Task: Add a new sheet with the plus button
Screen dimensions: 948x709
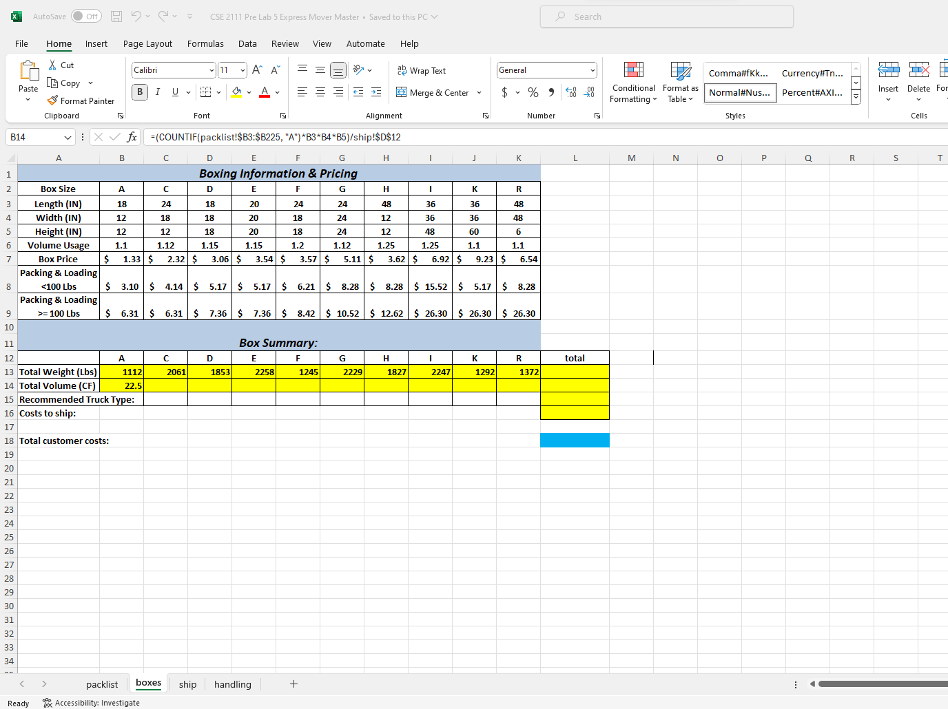Action: coord(293,684)
